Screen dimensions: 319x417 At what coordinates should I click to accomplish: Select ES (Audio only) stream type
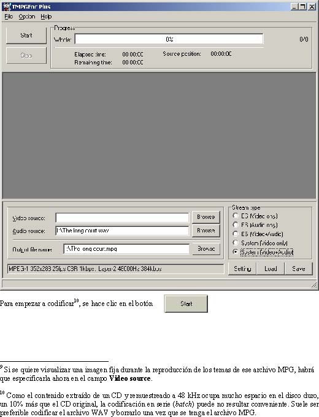tap(255, 225)
